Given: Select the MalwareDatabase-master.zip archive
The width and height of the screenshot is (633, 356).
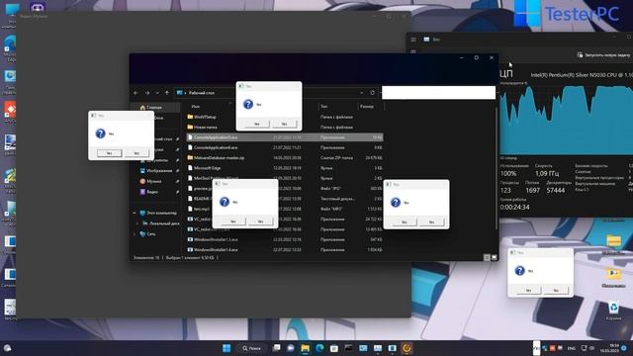Looking at the screenshot, I should (x=219, y=158).
